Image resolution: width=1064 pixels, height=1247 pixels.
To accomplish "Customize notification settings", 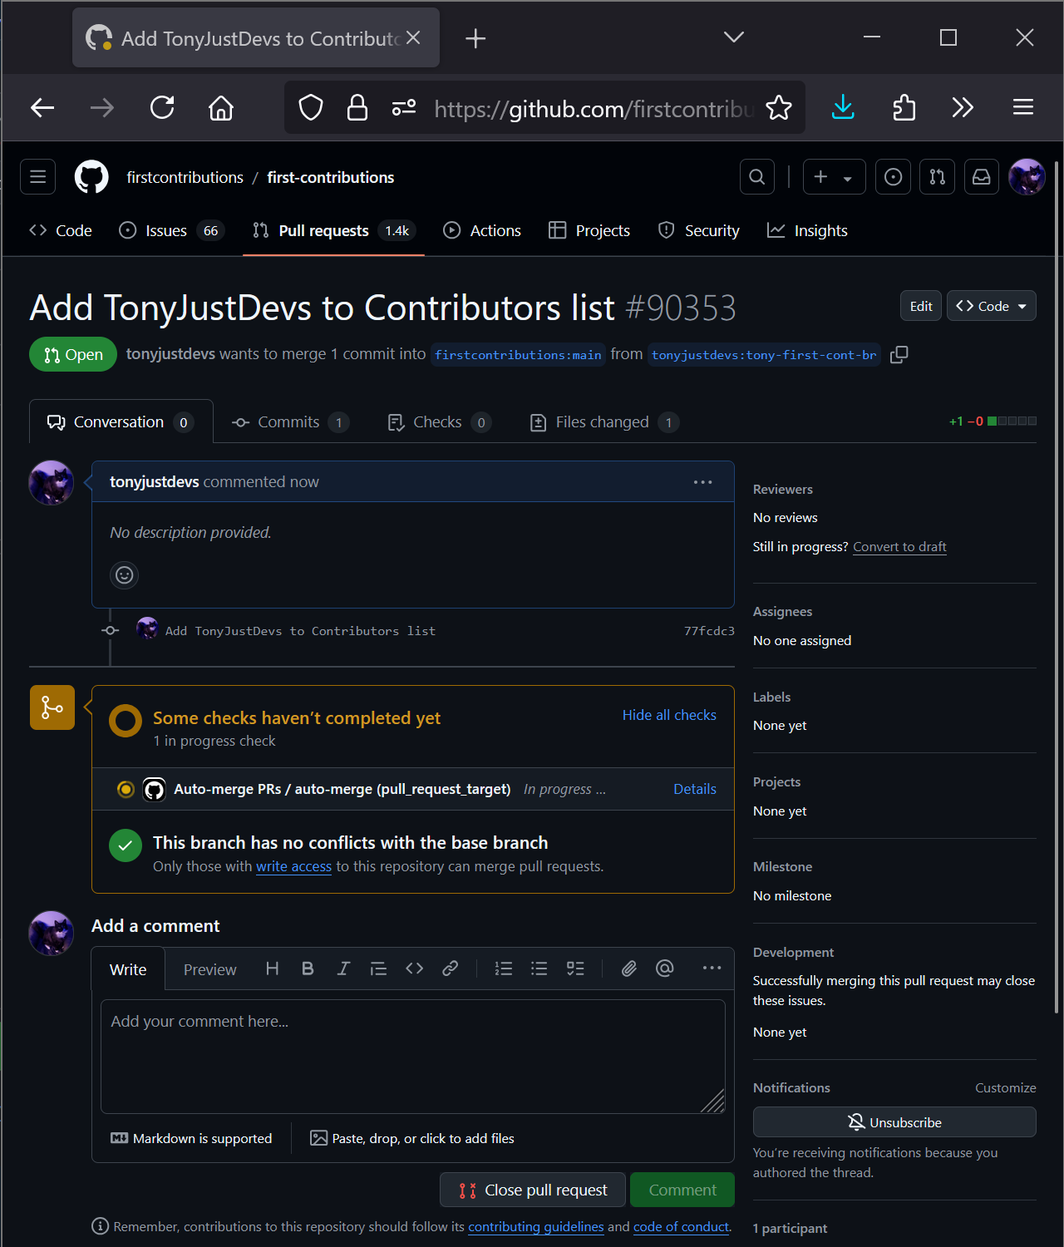I will coord(1006,1087).
